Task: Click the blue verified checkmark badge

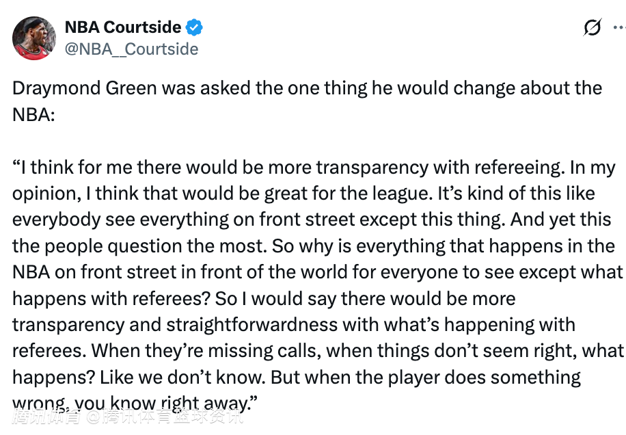Action: 195,28
